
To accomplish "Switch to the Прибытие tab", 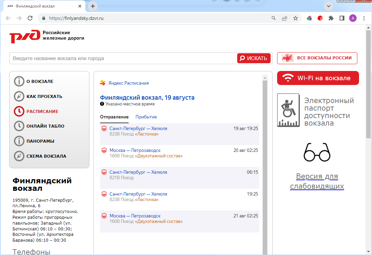I will point(146,117).
